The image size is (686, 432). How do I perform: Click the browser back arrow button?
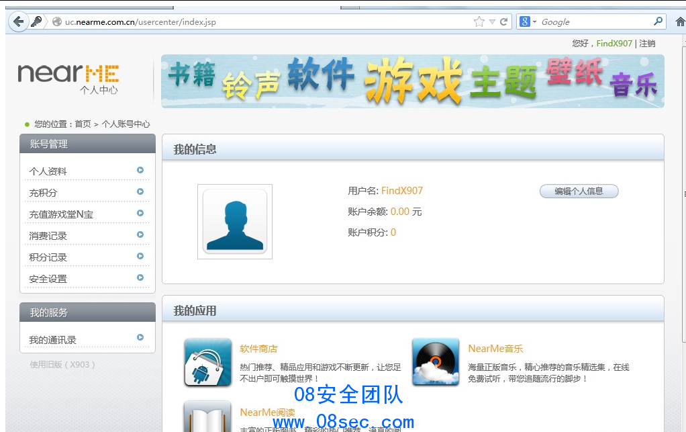tap(18, 21)
